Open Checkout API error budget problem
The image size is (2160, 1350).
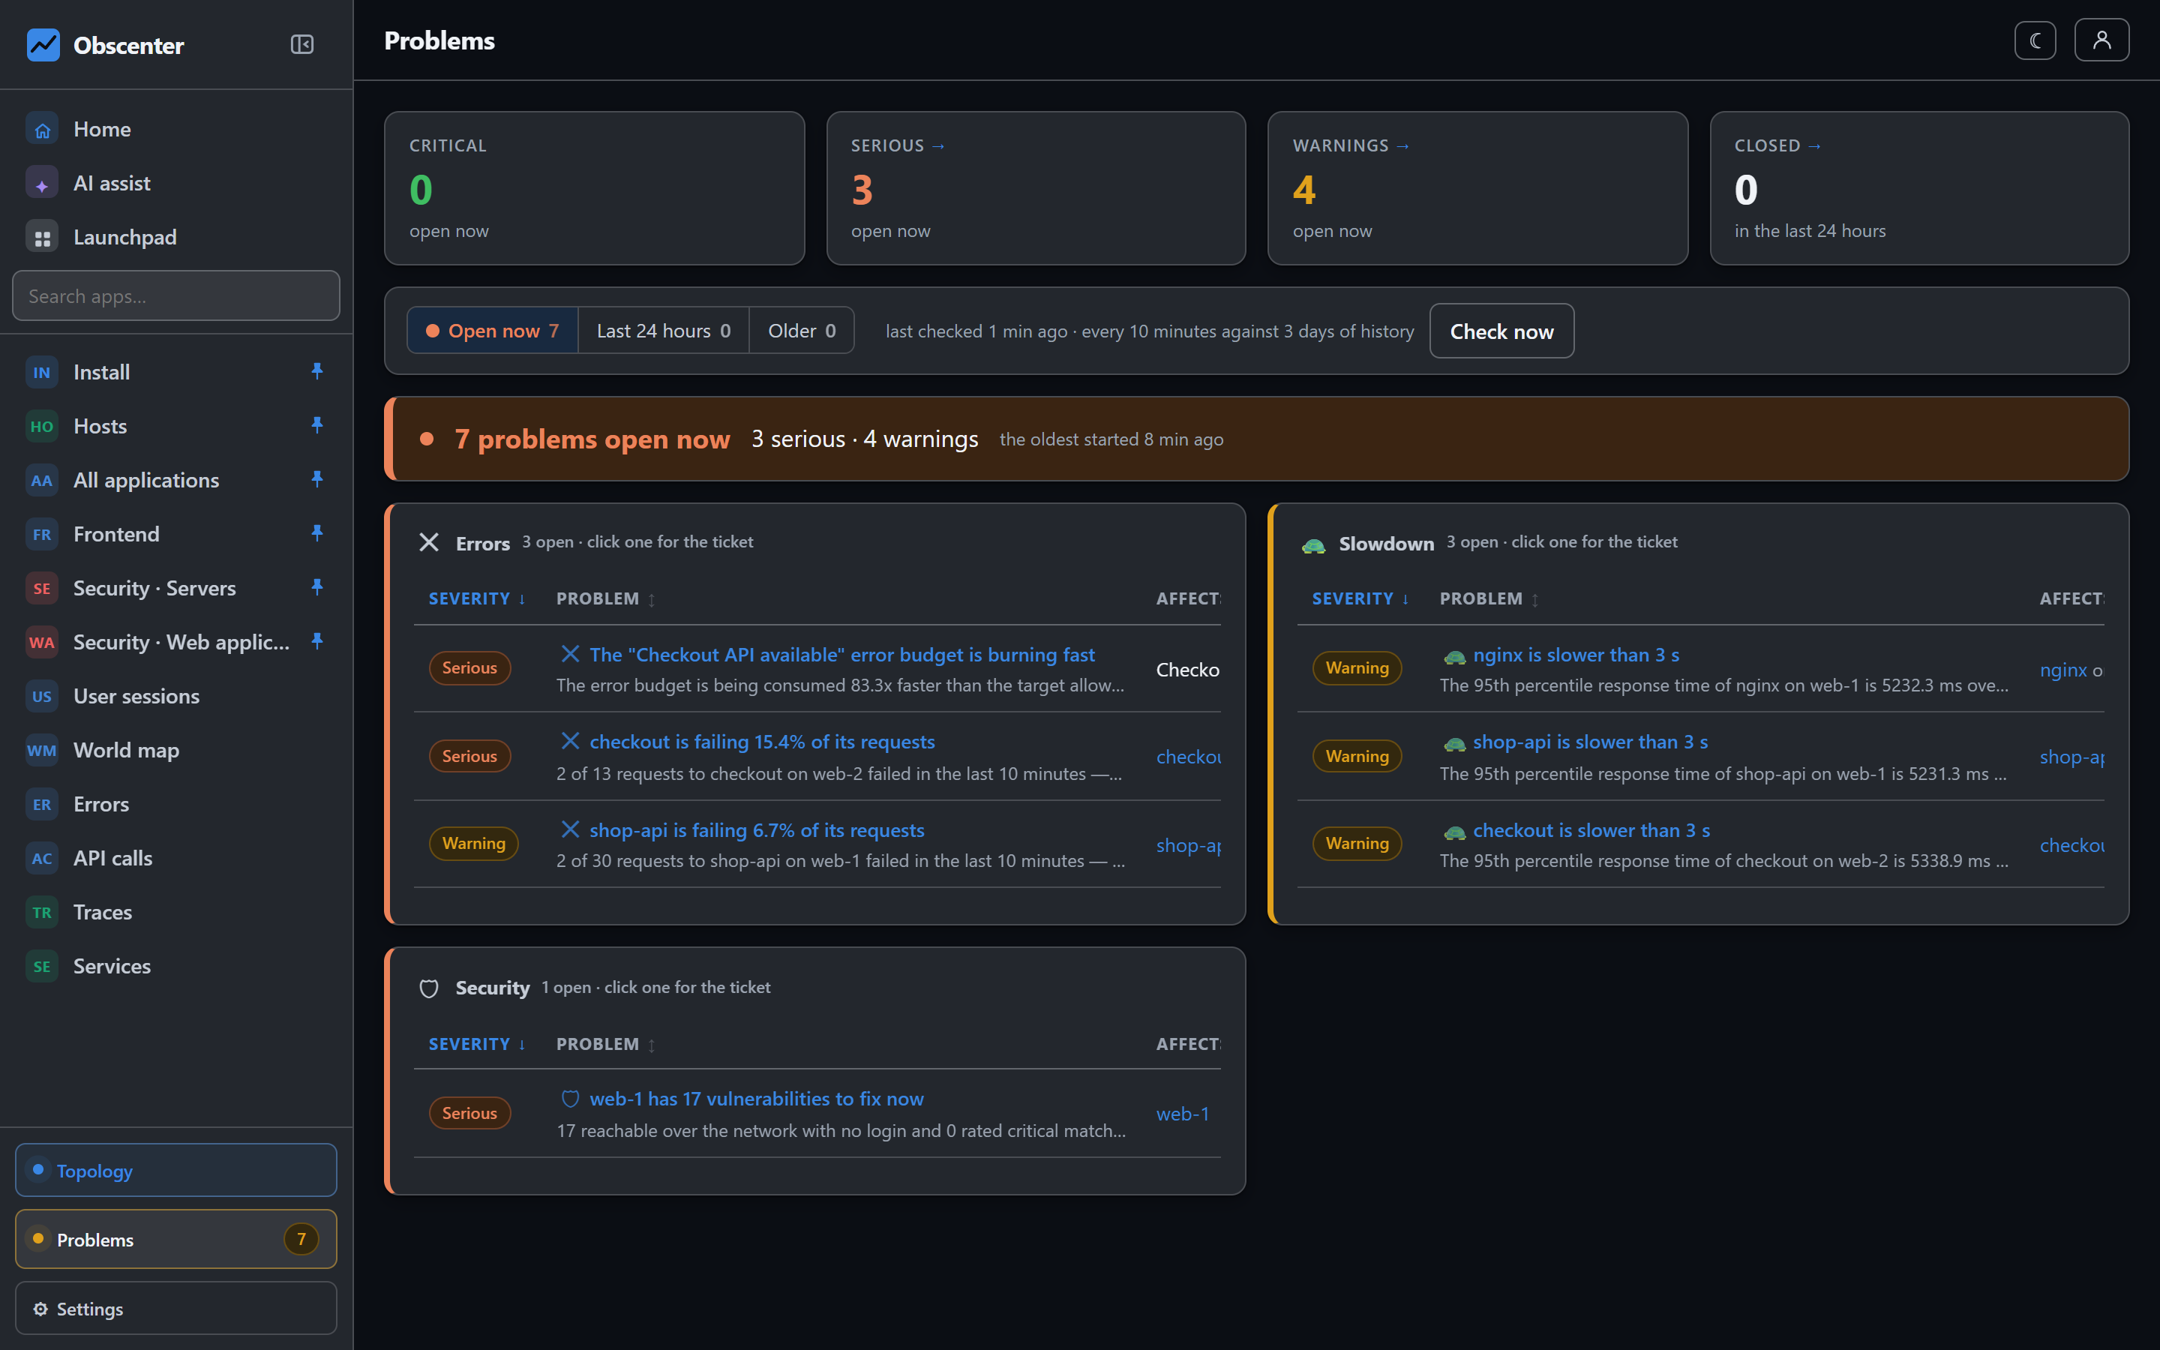click(841, 655)
